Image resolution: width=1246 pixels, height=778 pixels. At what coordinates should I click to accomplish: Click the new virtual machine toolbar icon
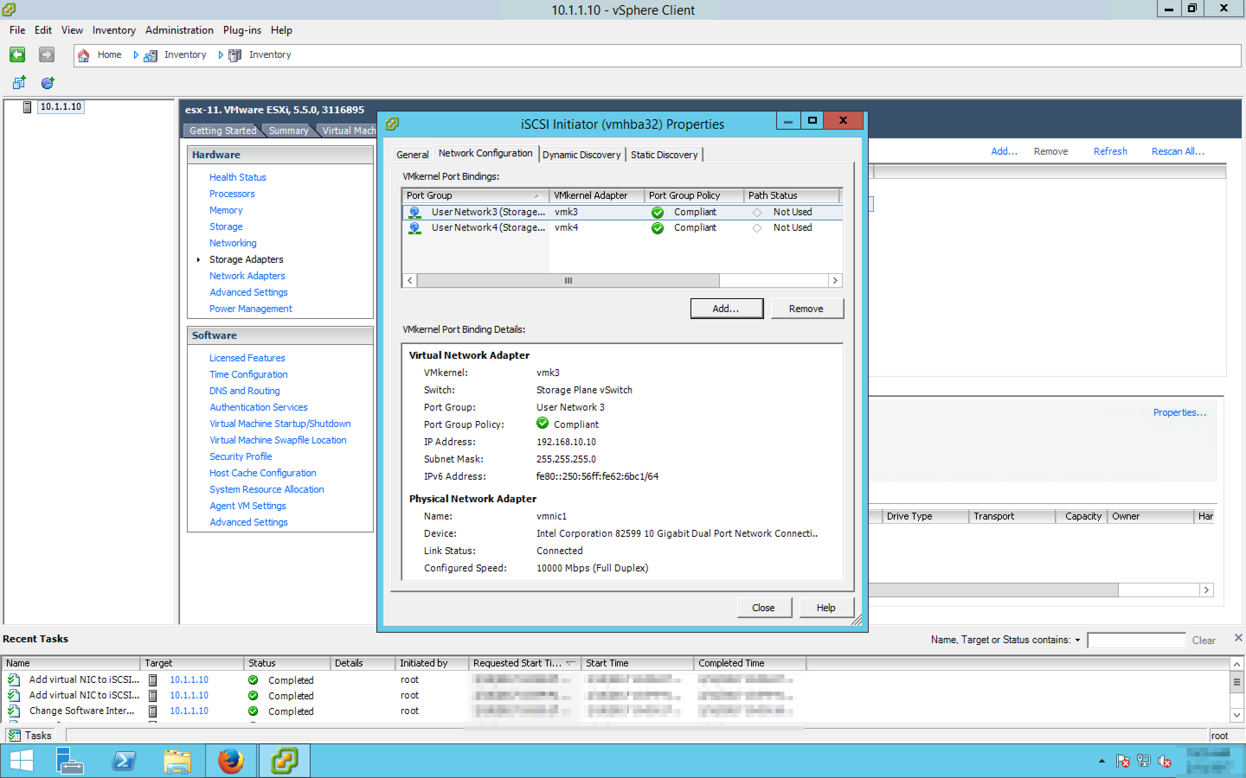tap(19, 82)
